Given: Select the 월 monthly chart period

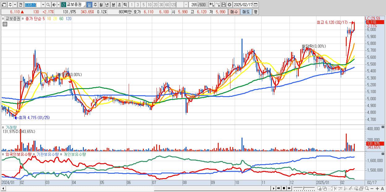Looking at the screenshot, I should click(x=101, y=5).
